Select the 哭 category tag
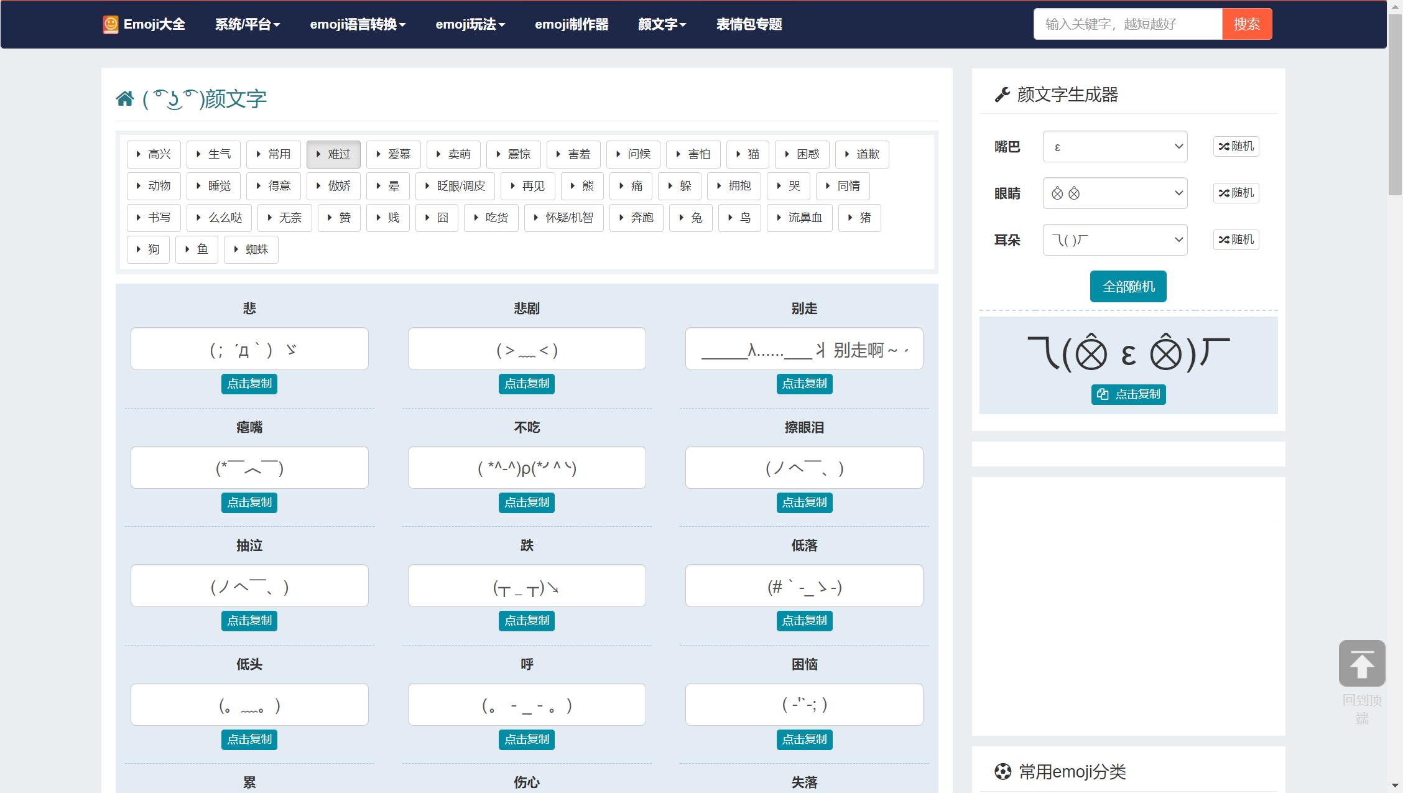The height and width of the screenshot is (793, 1403). pyautogui.click(x=788, y=185)
